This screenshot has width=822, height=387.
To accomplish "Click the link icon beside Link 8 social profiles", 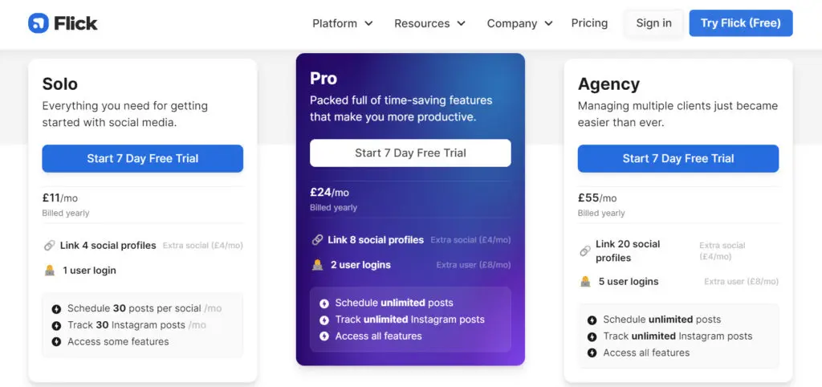I will (317, 240).
